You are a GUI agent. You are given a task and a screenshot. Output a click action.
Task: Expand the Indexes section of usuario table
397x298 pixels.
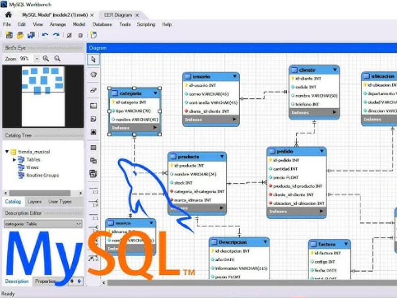click(x=234, y=119)
